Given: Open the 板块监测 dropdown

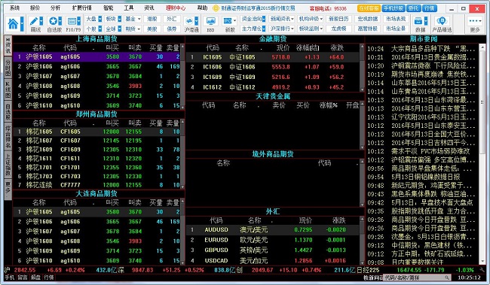Looking at the screenshot, I should click(x=311, y=29).
